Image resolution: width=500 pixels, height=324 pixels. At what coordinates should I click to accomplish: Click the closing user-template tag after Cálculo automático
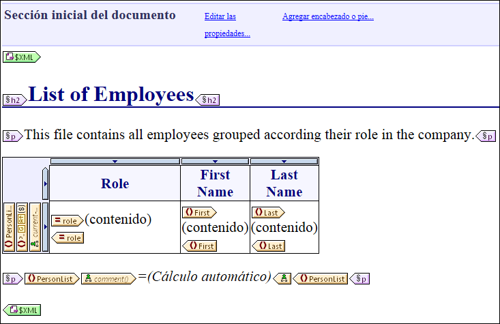tap(282, 279)
